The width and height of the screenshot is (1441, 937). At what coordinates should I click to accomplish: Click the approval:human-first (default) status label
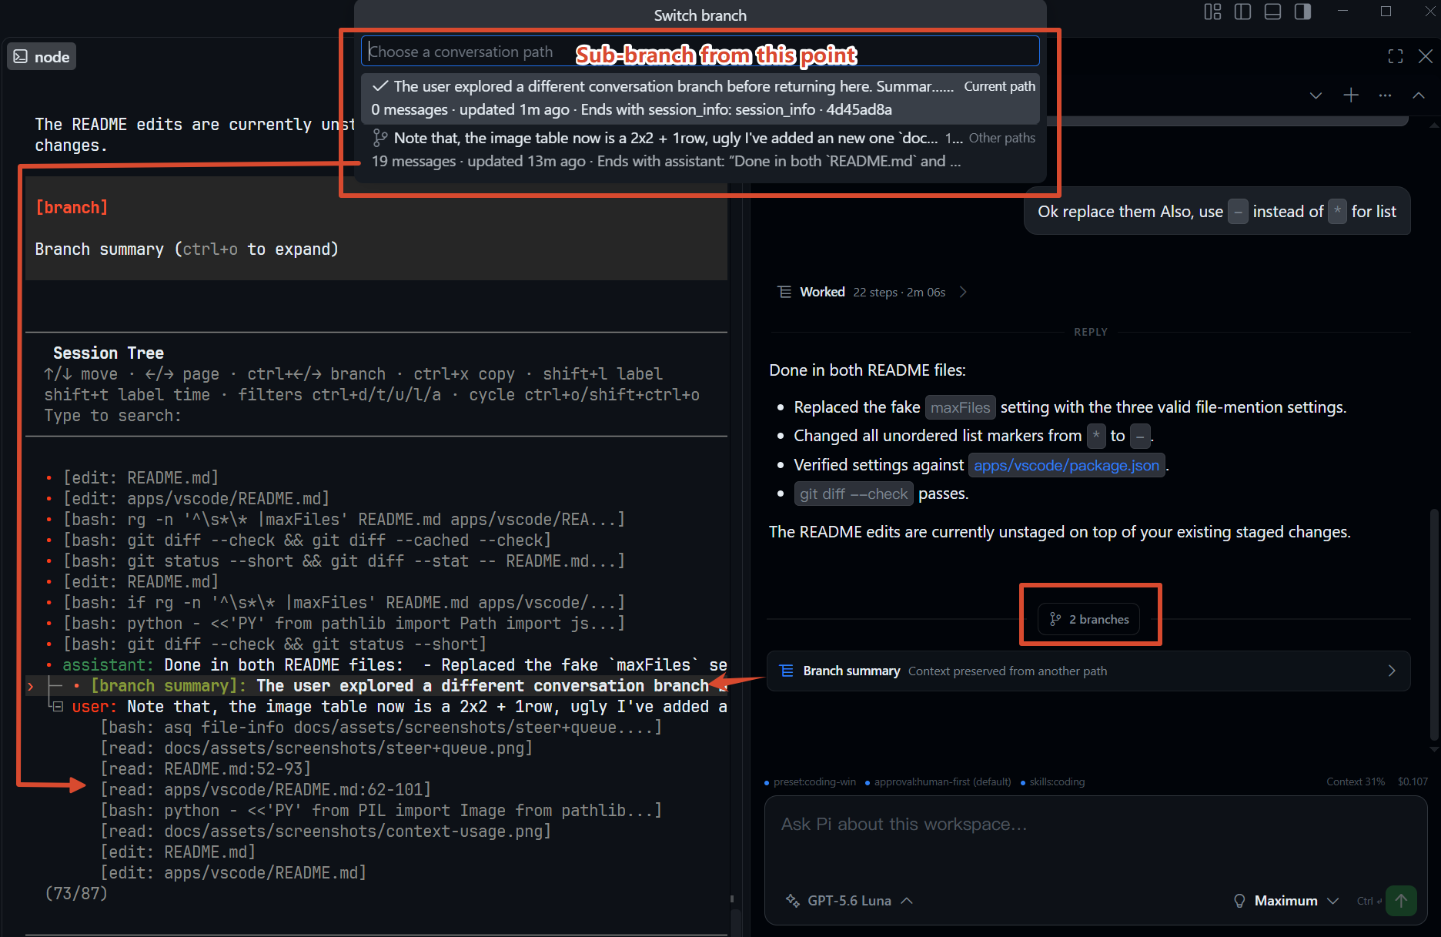(x=942, y=781)
